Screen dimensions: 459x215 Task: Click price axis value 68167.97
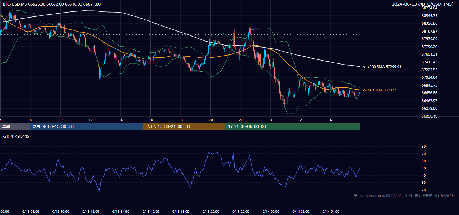pos(429,31)
